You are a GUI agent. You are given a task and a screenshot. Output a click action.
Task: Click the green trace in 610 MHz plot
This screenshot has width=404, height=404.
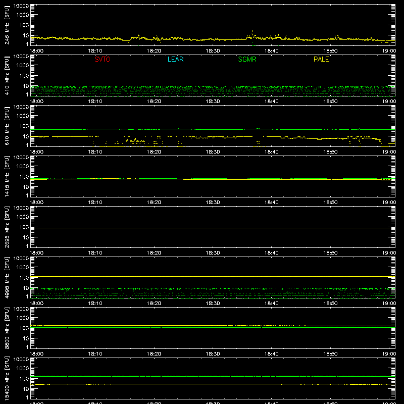[x=213, y=129]
